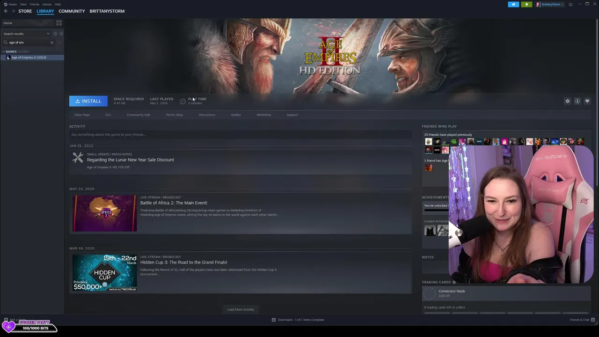Open game settings gear icon

[568, 101]
